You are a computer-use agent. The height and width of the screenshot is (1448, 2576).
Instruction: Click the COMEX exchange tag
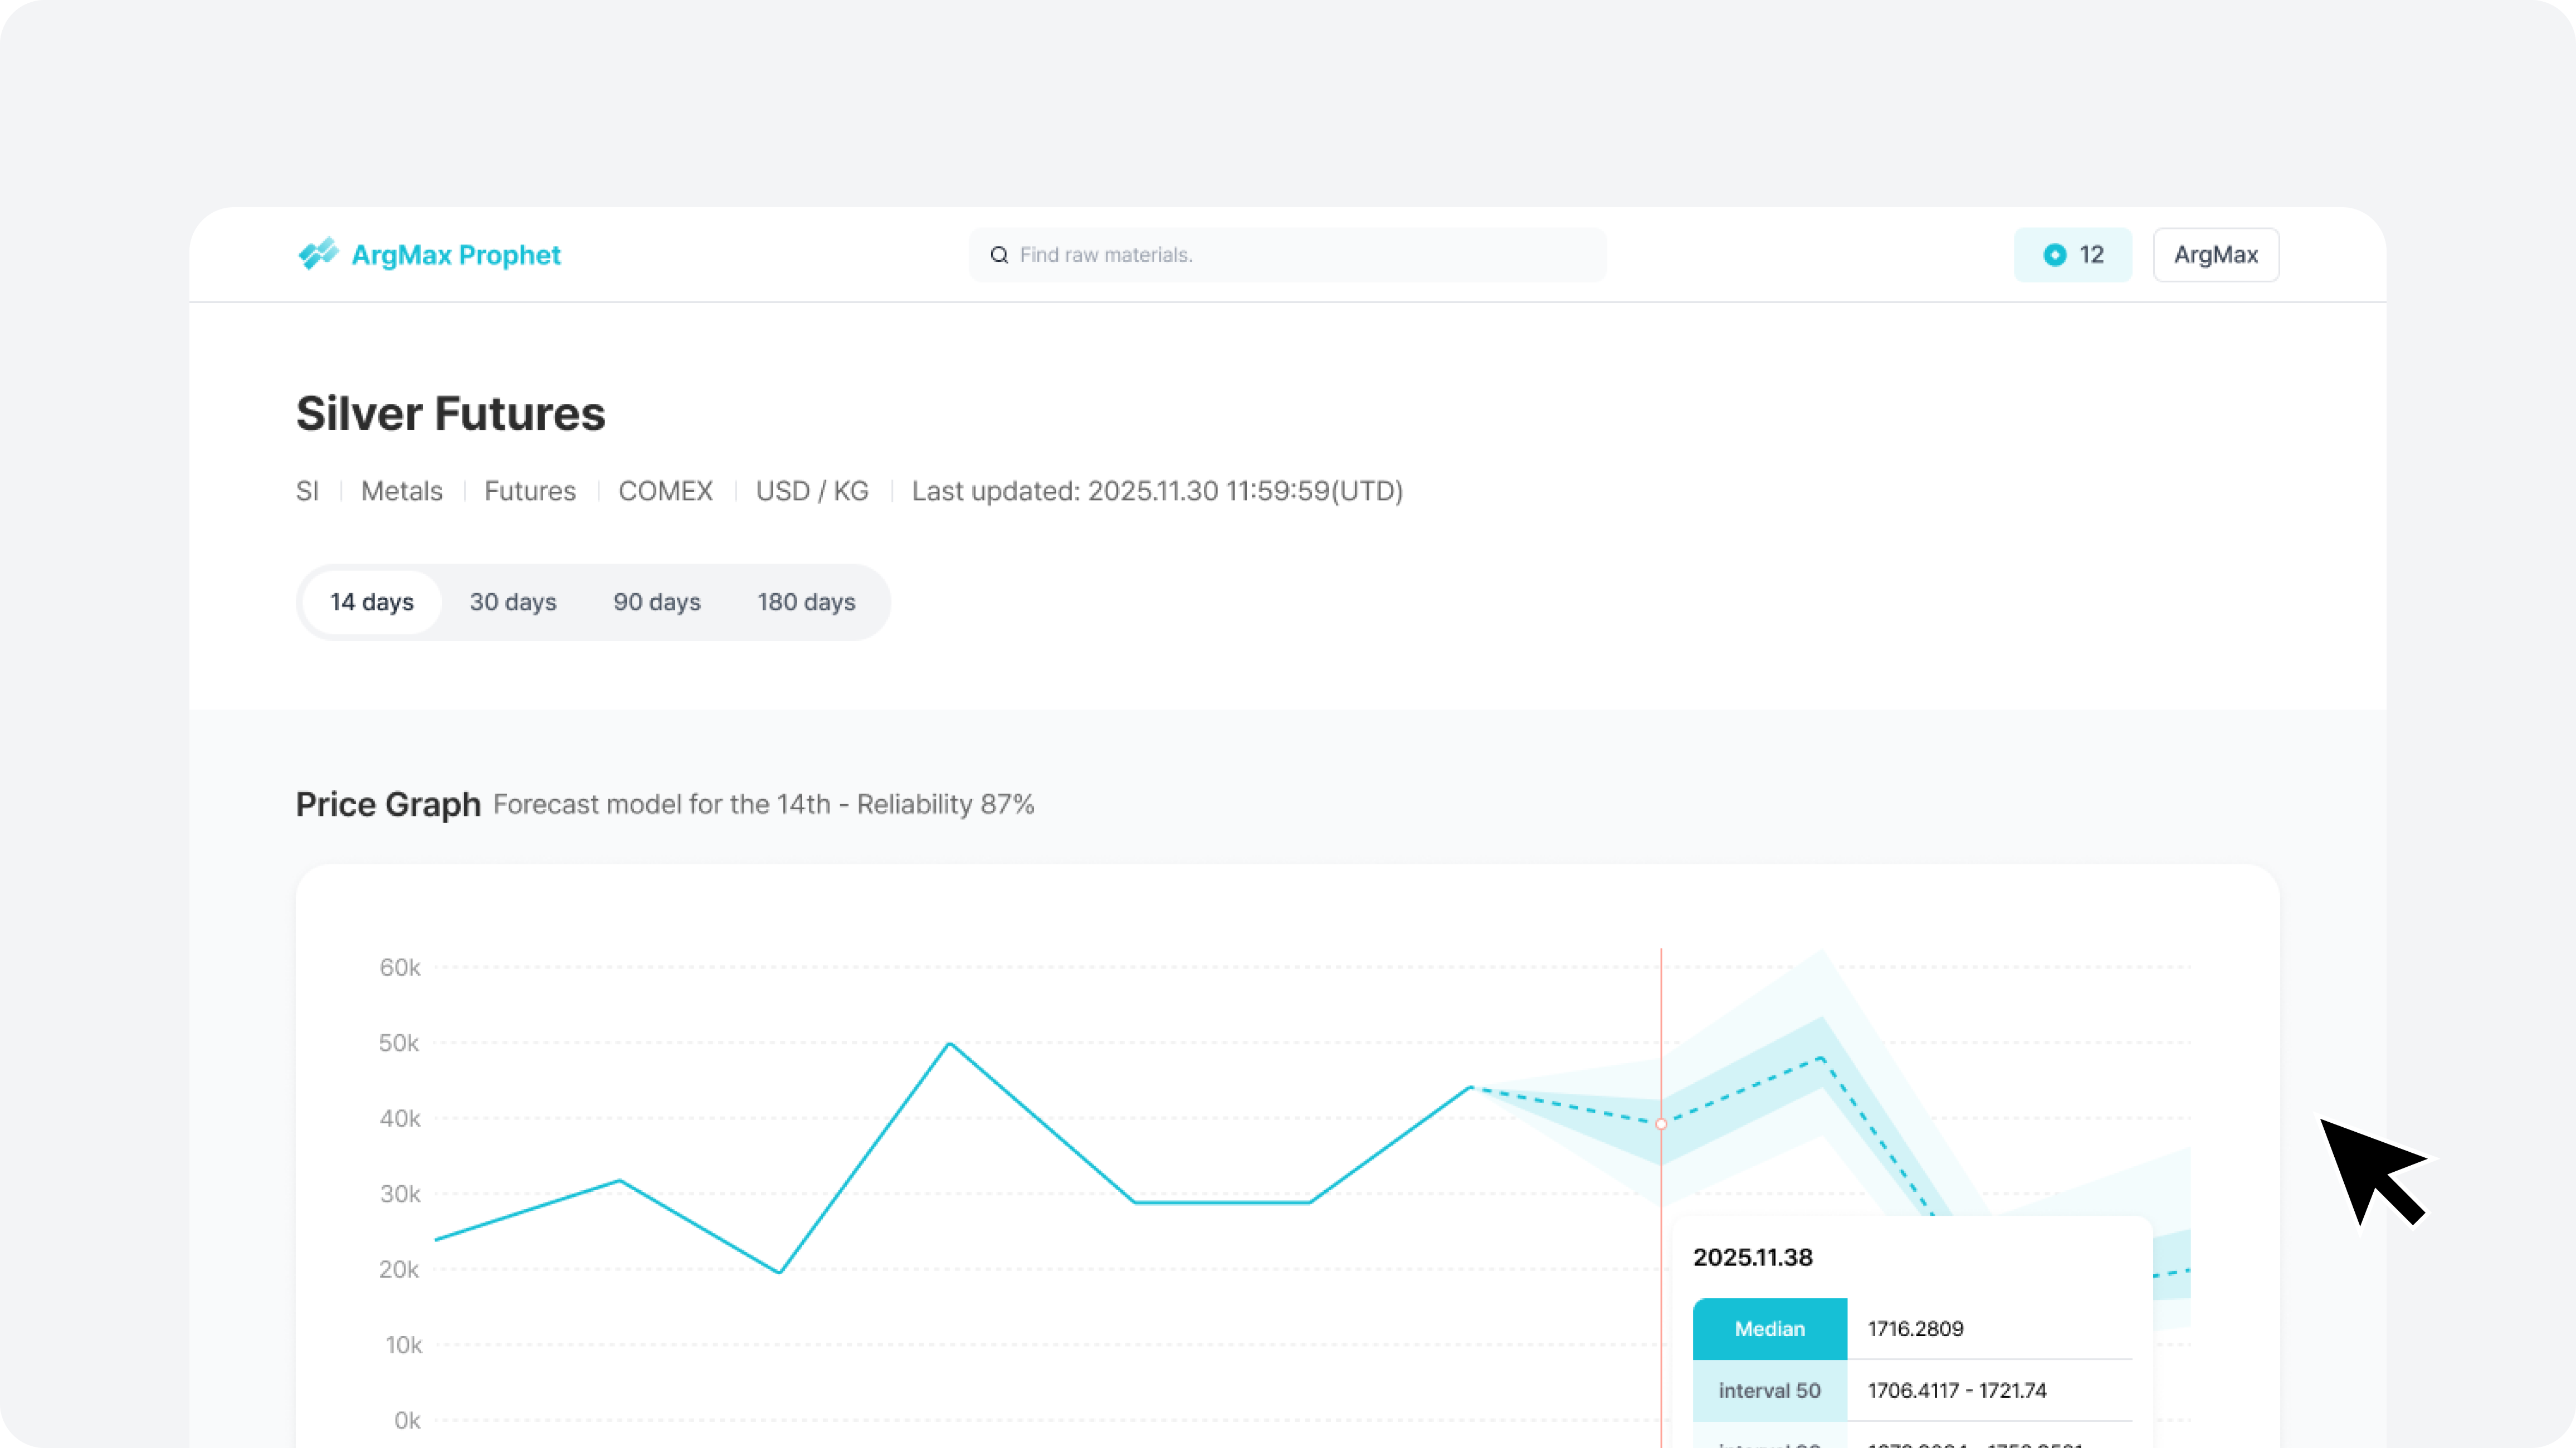click(x=665, y=491)
